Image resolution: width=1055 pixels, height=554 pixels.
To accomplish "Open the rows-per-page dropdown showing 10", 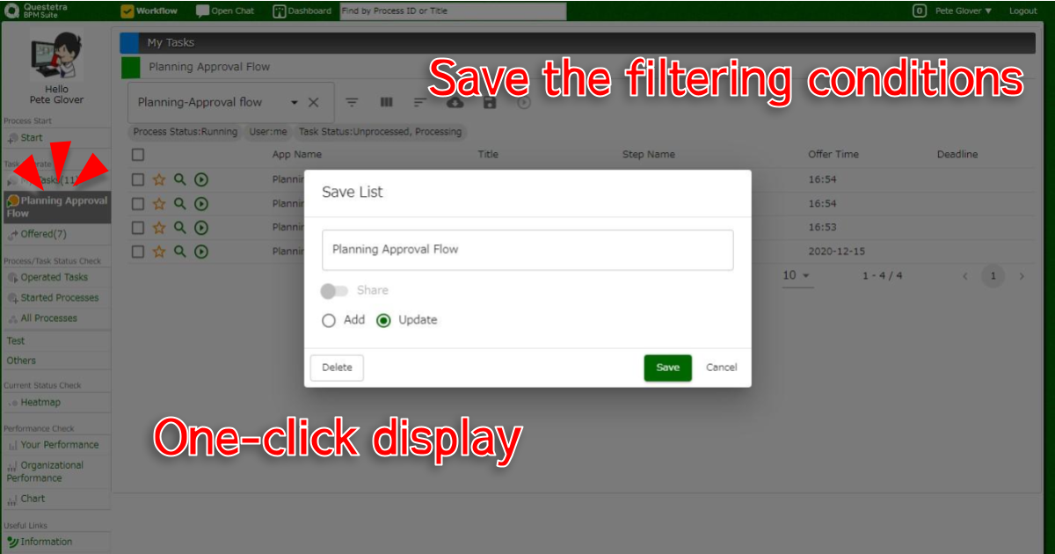I will coord(797,276).
